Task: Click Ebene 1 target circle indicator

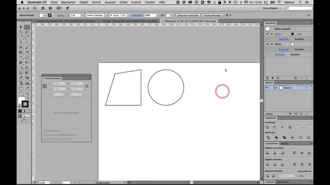Action: [x=307, y=88]
